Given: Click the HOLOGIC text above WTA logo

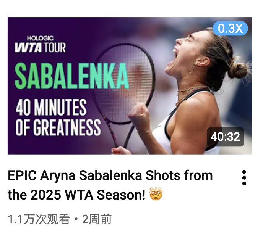Looking at the screenshot, I should [x=40, y=38].
